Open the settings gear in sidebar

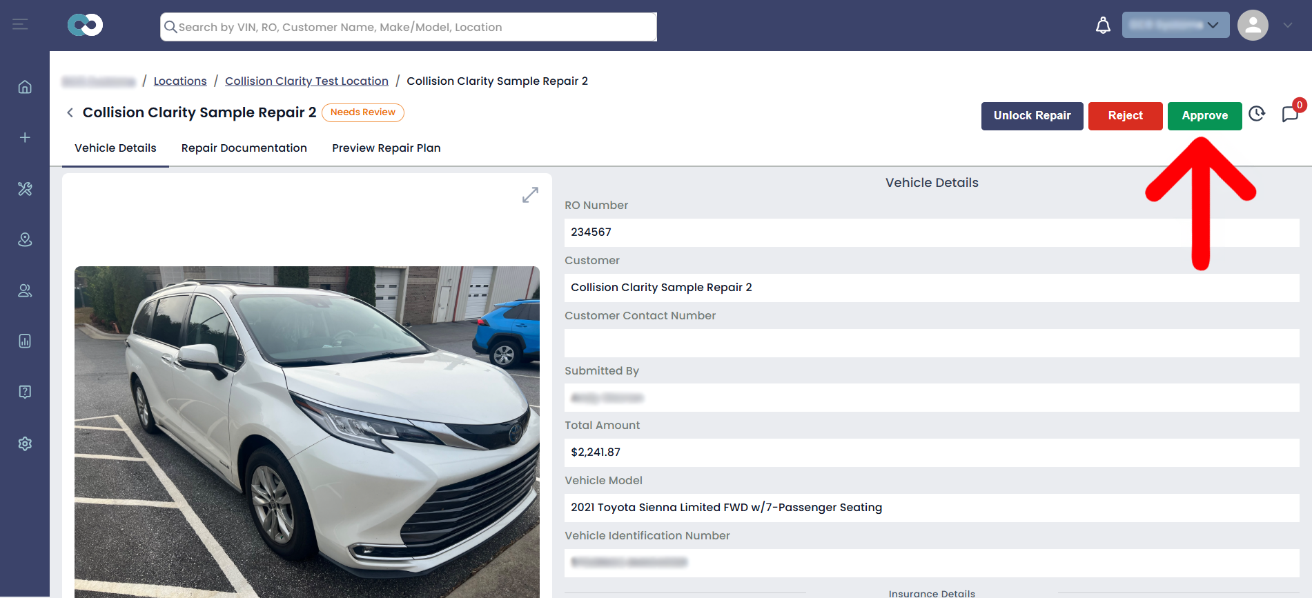pyautogui.click(x=25, y=443)
